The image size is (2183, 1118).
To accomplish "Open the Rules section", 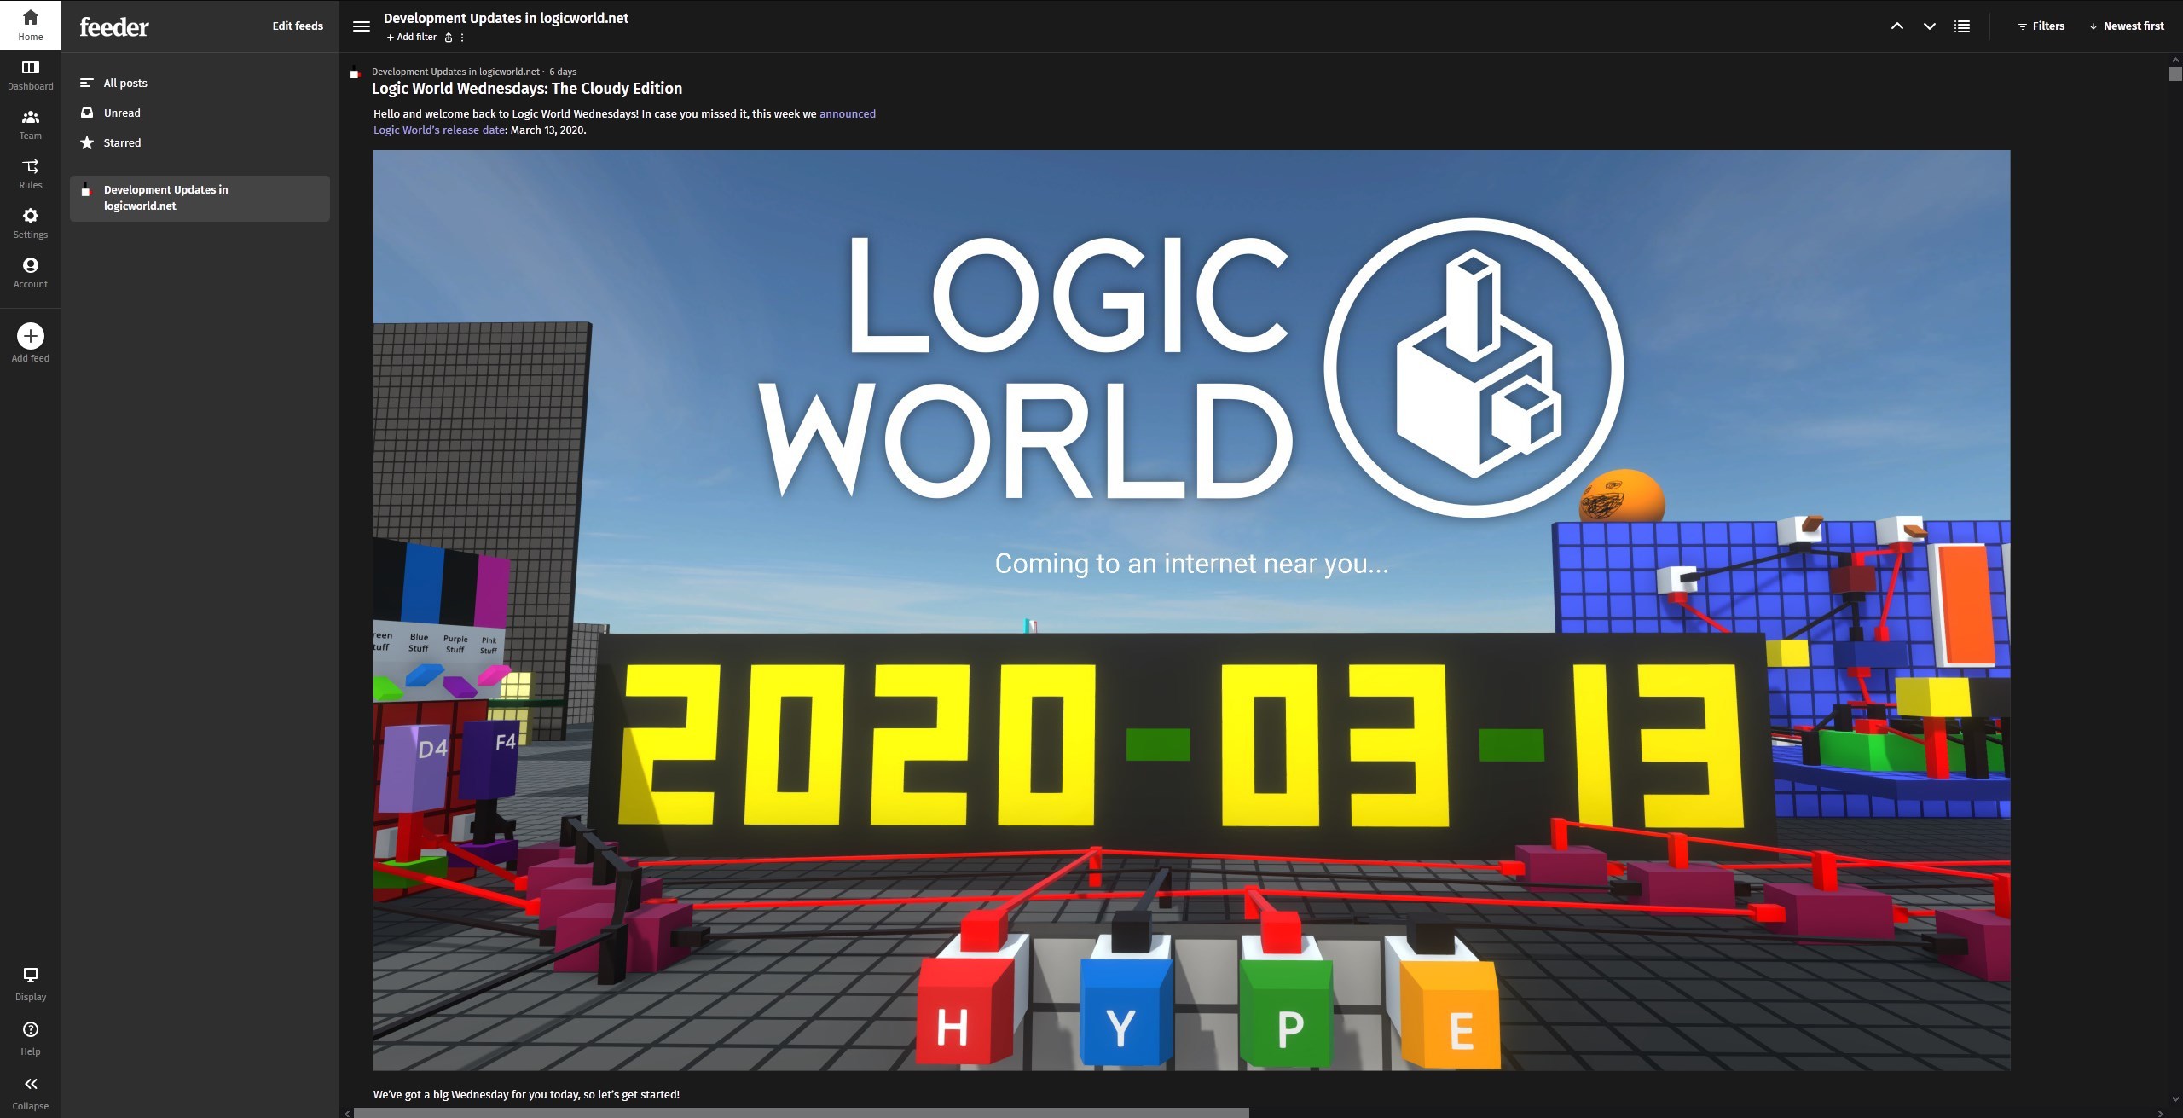I will pos(30,173).
